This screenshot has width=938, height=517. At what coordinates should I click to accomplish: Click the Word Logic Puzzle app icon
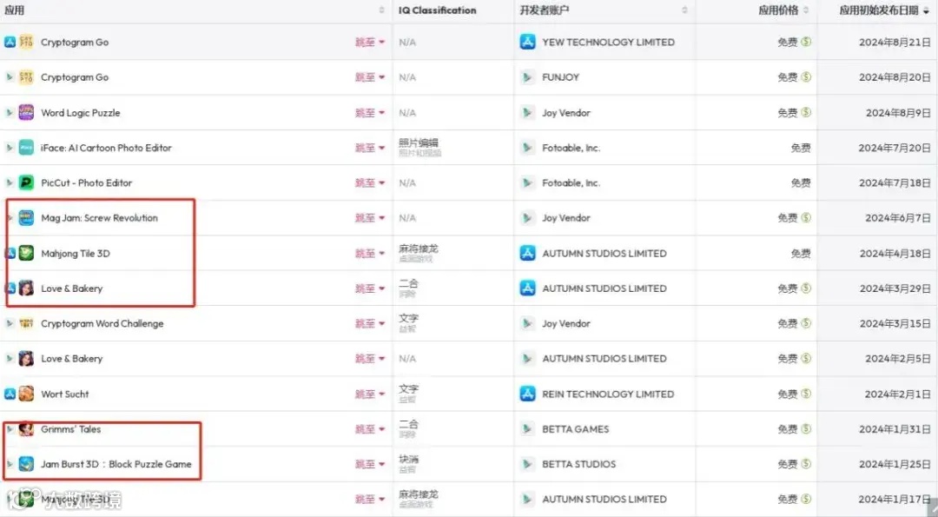tap(26, 112)
